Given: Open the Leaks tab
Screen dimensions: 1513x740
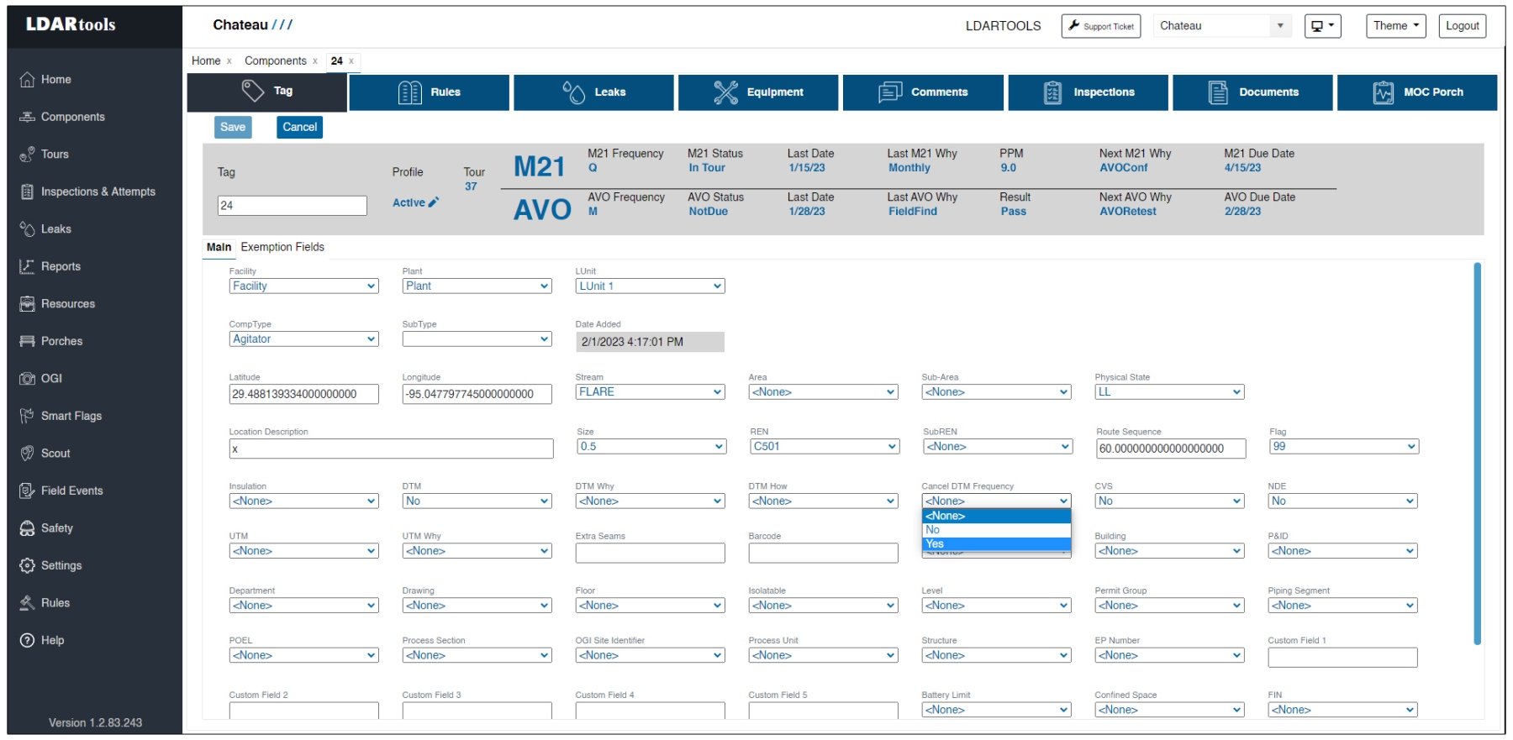Looking at the screenshot, I should click(x=593, y=92).
